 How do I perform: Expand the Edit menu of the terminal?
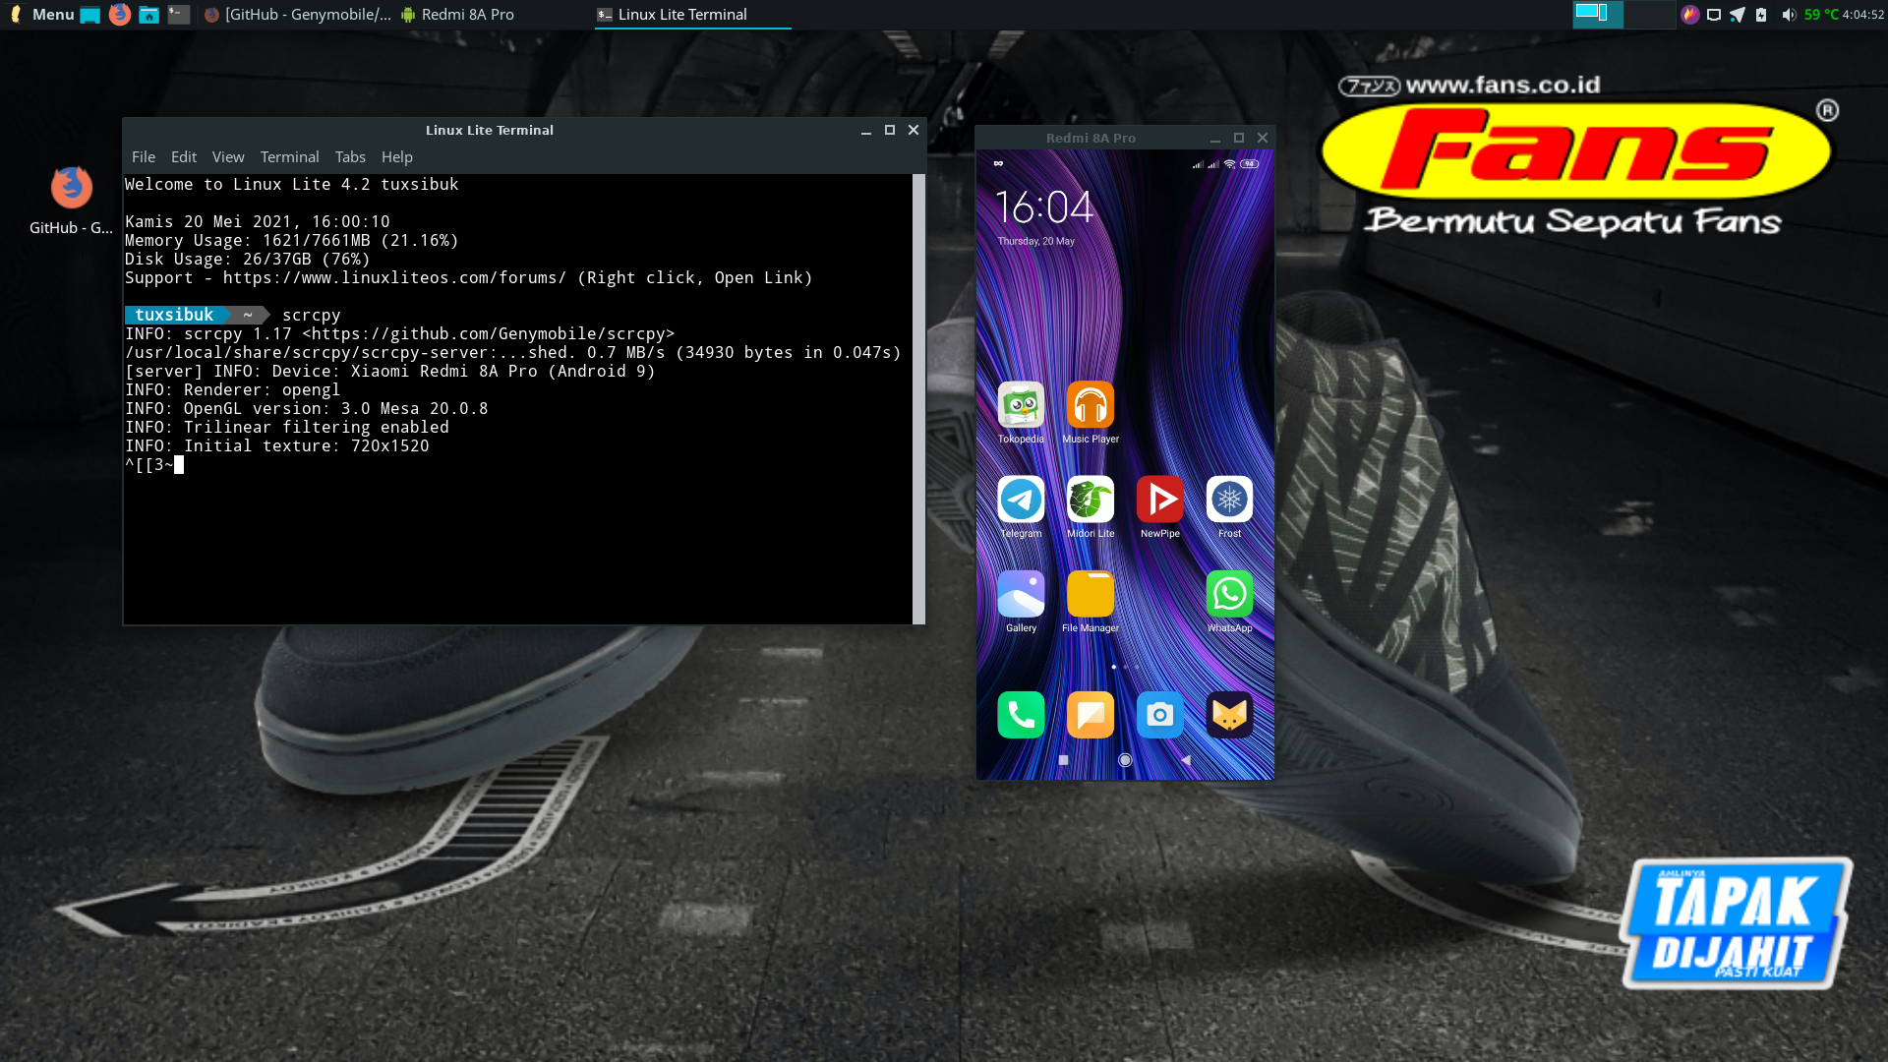point(183,157)
